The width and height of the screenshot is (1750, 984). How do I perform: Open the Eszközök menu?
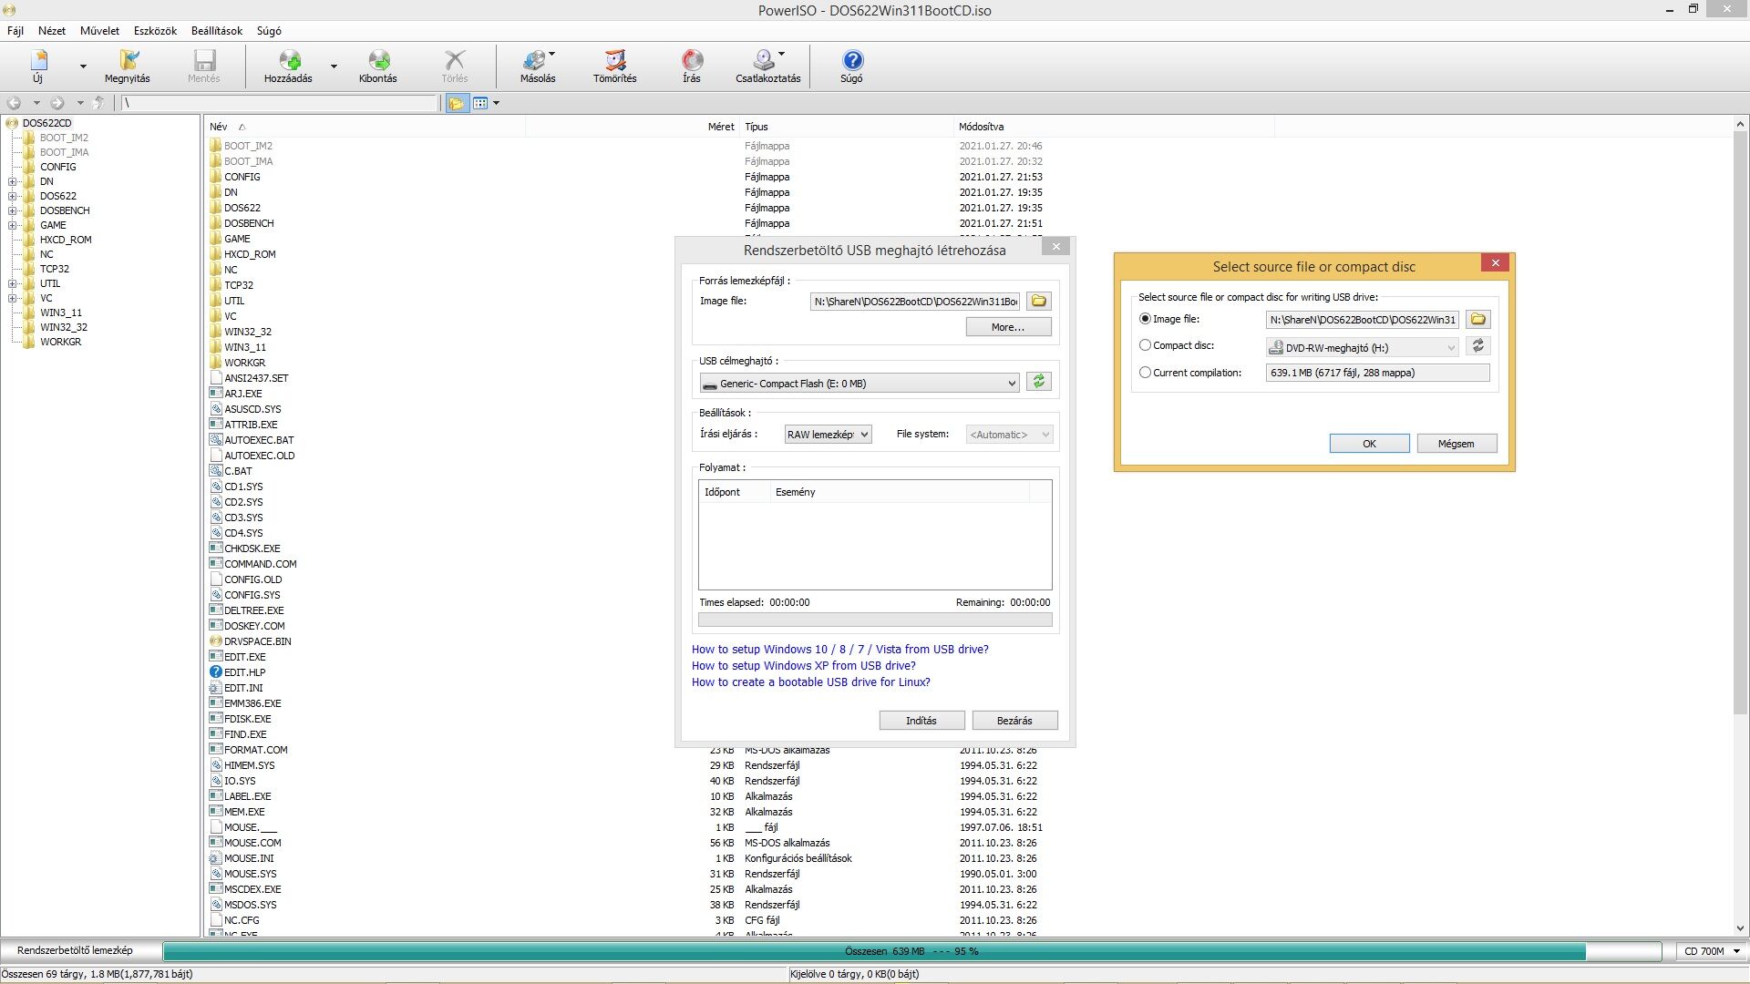[x=155, y=31]
